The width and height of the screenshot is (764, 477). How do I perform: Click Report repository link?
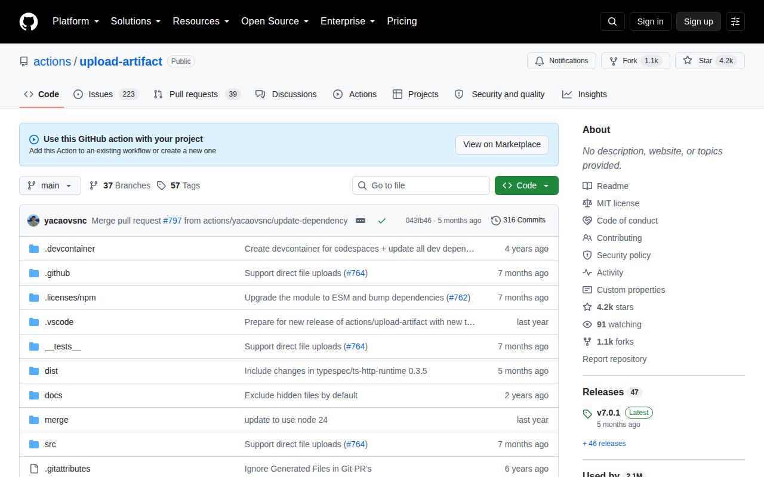coord(615,359)
